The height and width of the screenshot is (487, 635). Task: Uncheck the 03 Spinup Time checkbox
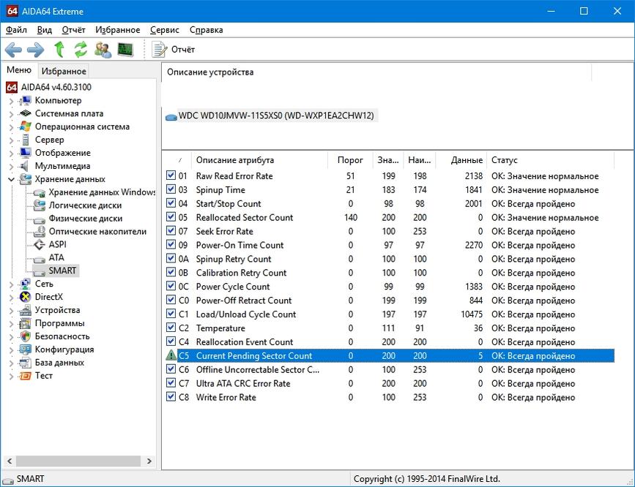coord(171,189)
